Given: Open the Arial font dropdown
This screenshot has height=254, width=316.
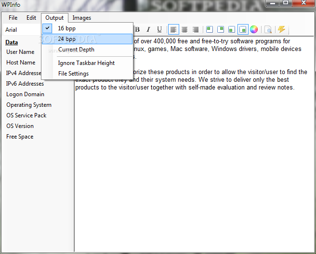Looking at the screenshot, I should (x=22, y=30).
